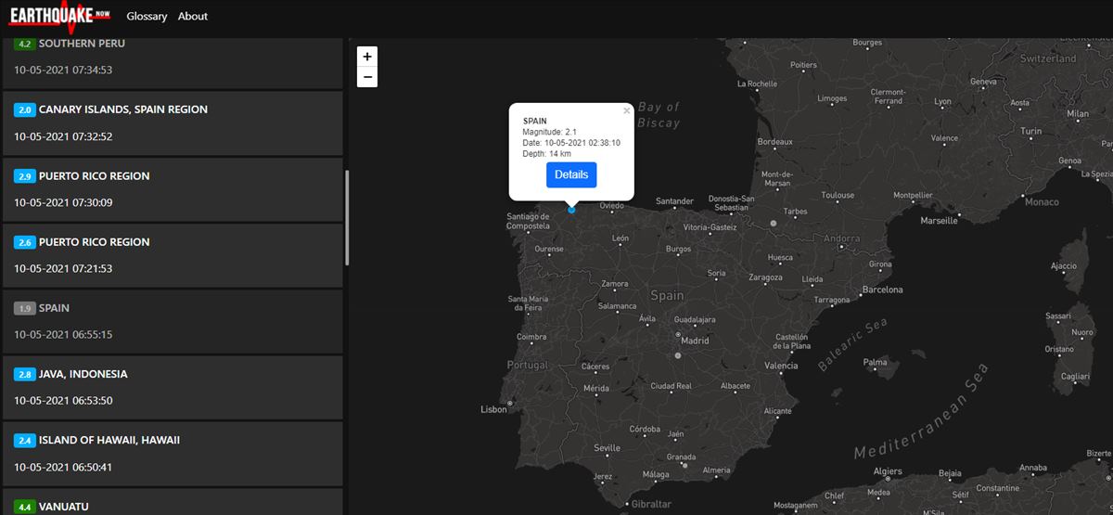Select the Java, Indonesia earthquake entry

point(172,387)
